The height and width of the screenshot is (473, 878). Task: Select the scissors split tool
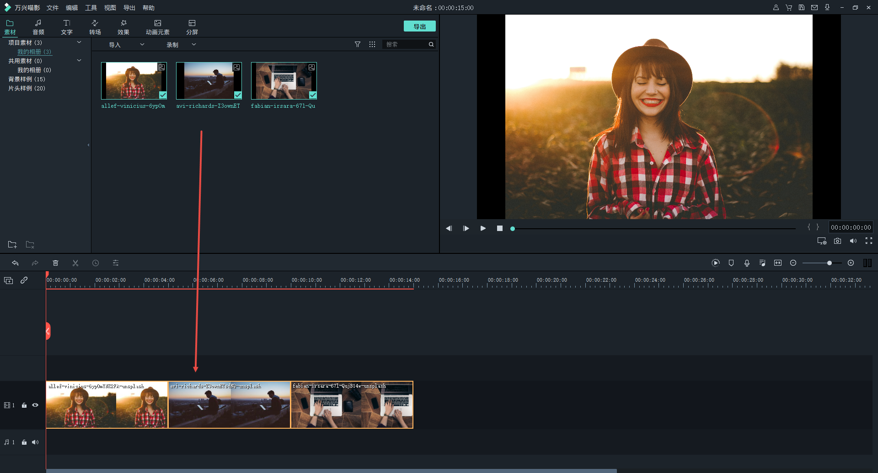(75, 263)
